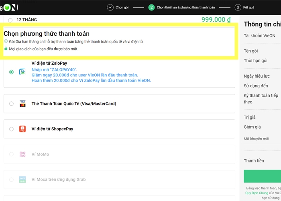Click the Giảm ngay 20.000đ promo line

pos(85,75)
